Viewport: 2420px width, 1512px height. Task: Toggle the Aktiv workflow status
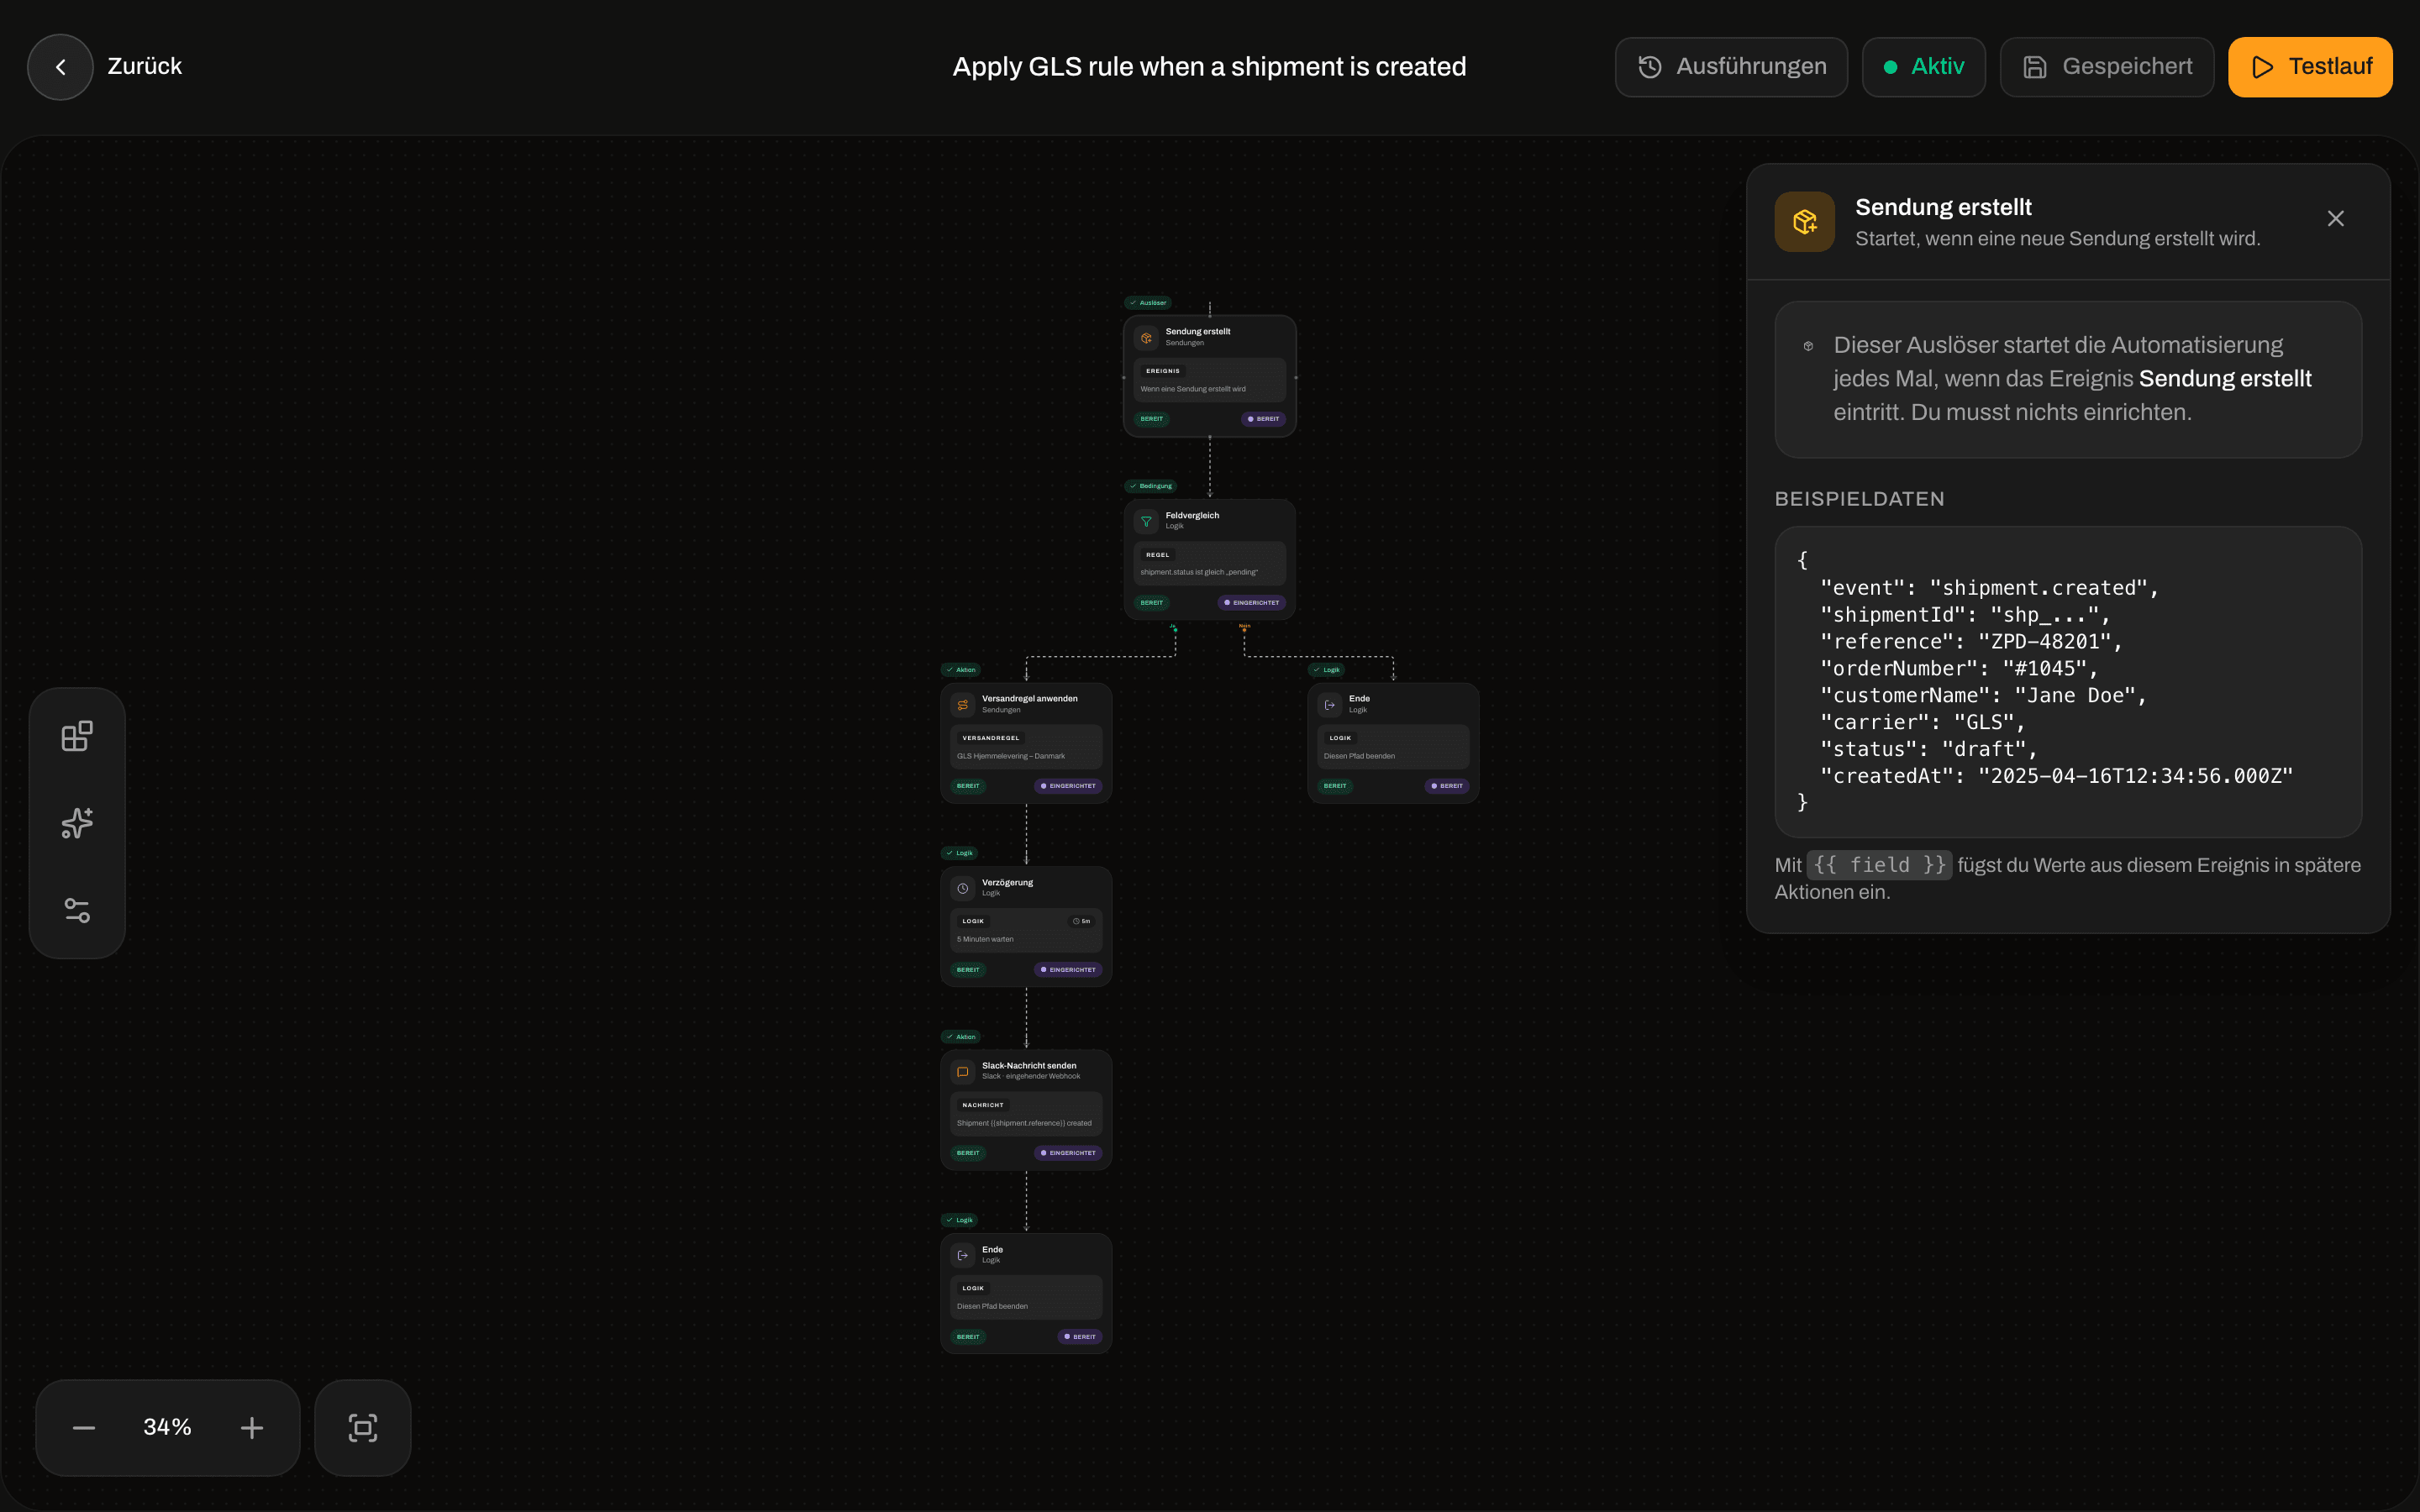1923,67
